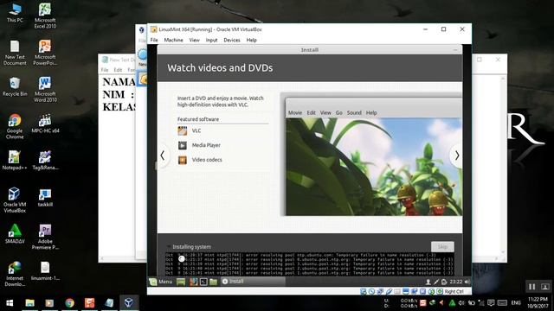Open Microsoft Word 2010 desktop shortcut
The height and width of the screenshot is (311, 554).
click(45, 90)
